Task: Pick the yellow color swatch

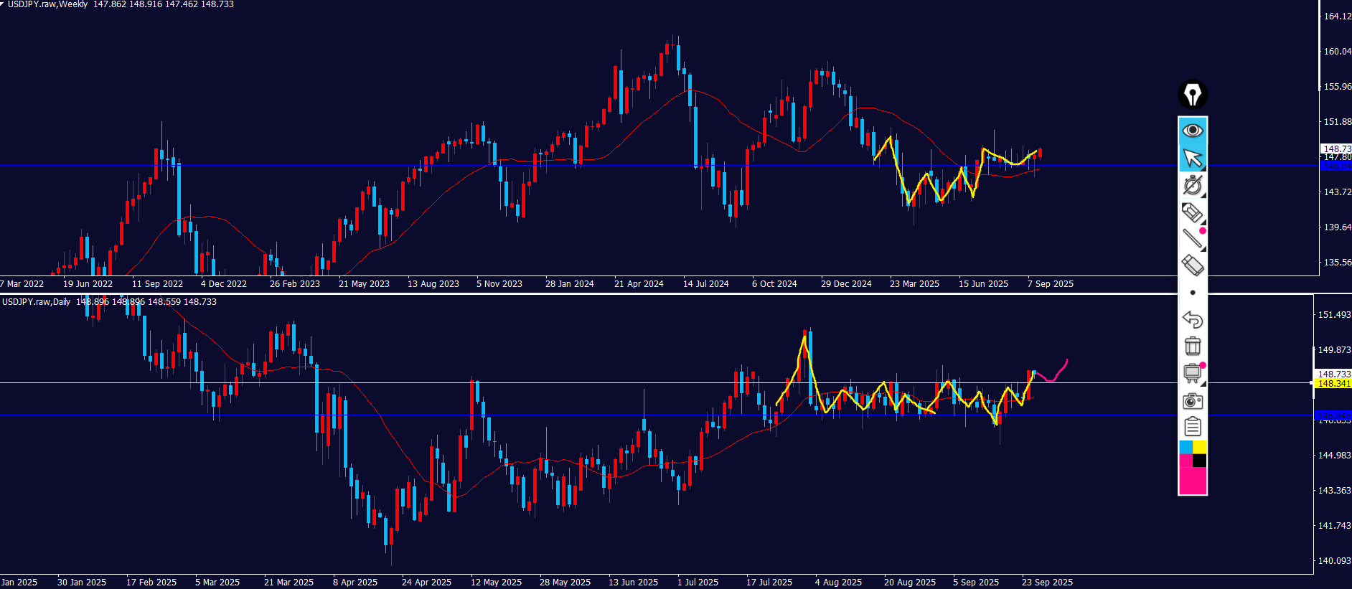Action: (x=1199, y=447)
